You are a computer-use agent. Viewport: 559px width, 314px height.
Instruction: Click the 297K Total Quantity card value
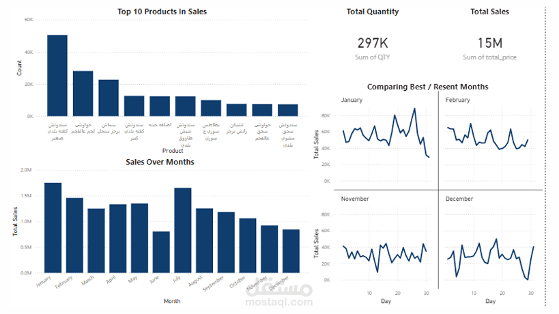(x=373, y=43)
